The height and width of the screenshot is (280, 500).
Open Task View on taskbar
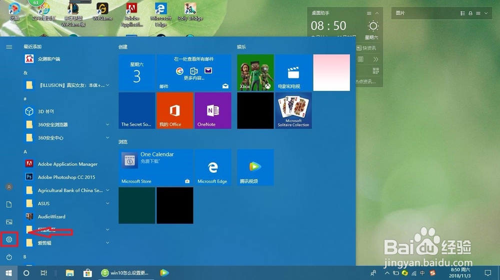[x=44, y=273]
